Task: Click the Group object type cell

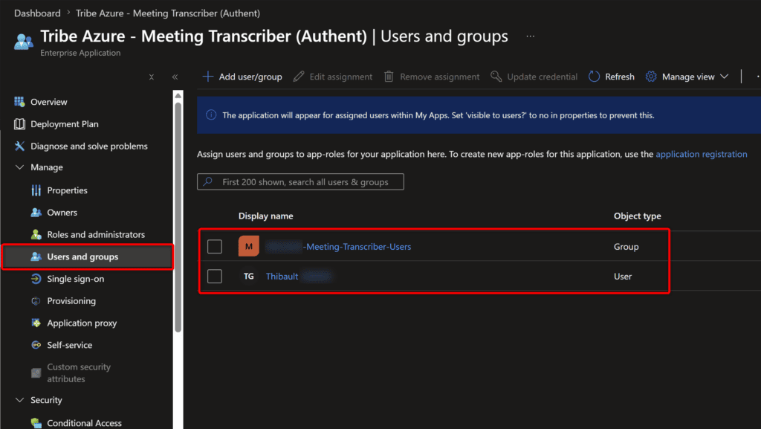Action: click(626, 247)
